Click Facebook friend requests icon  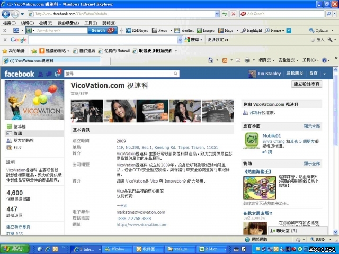(41, 74)
